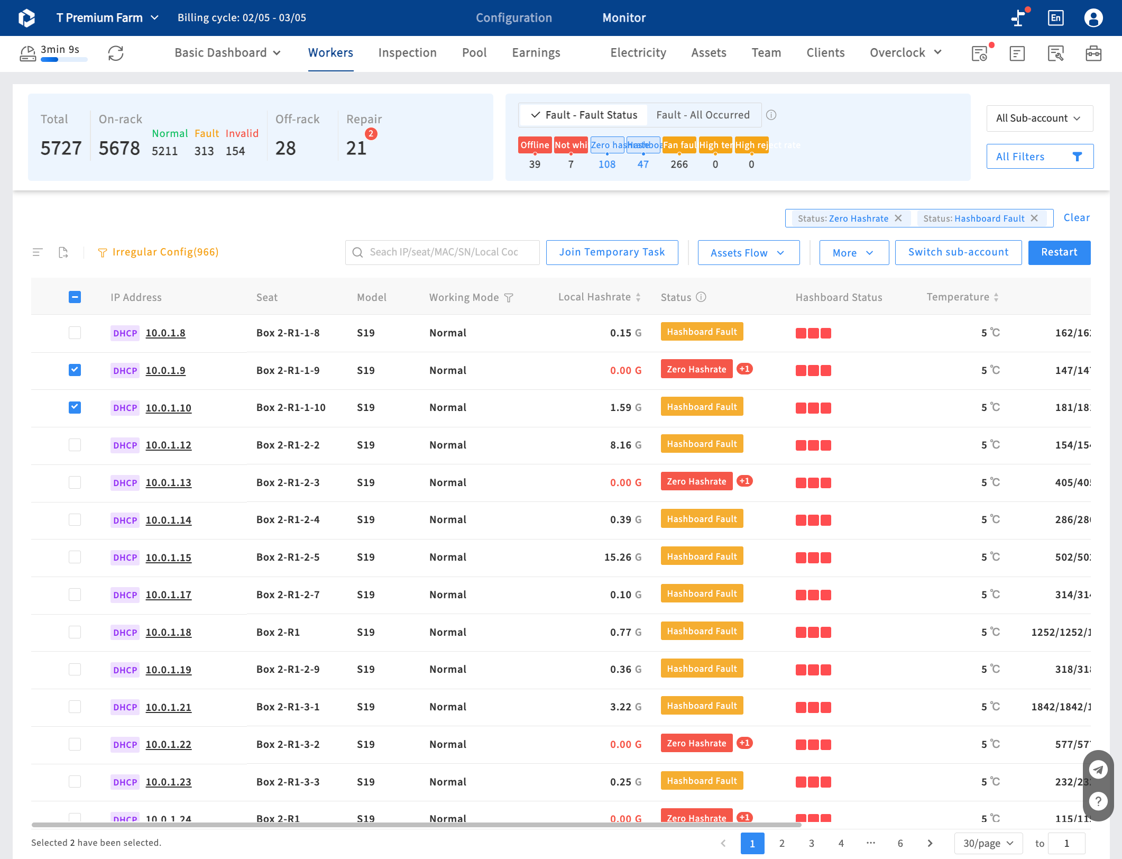Uncheck the row 10.0.1.9 checkbox
Viewport: 1122px width, 859px height.
(x=75, y=370)
